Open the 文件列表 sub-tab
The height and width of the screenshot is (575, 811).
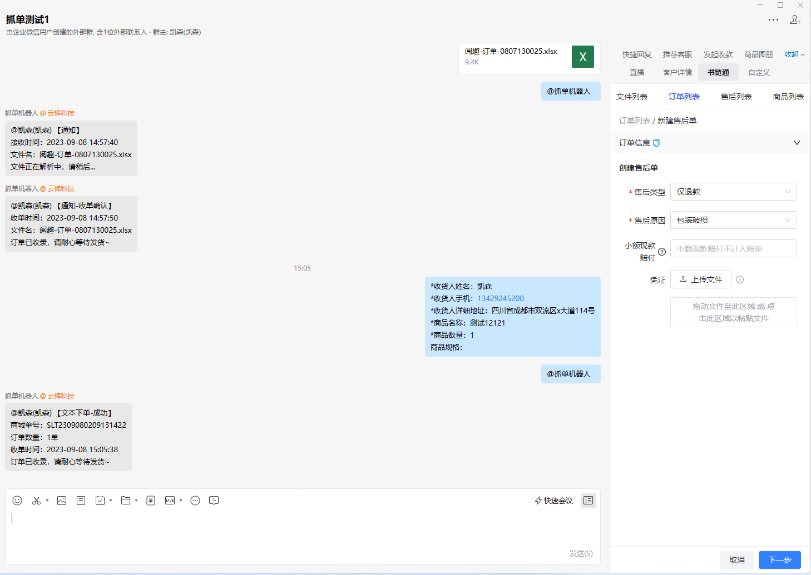[x=632, y=97]
